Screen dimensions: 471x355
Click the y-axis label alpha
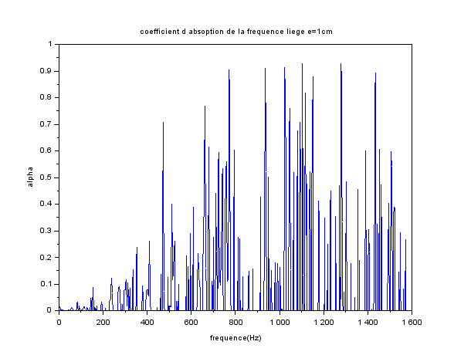[x=30, y=177]
